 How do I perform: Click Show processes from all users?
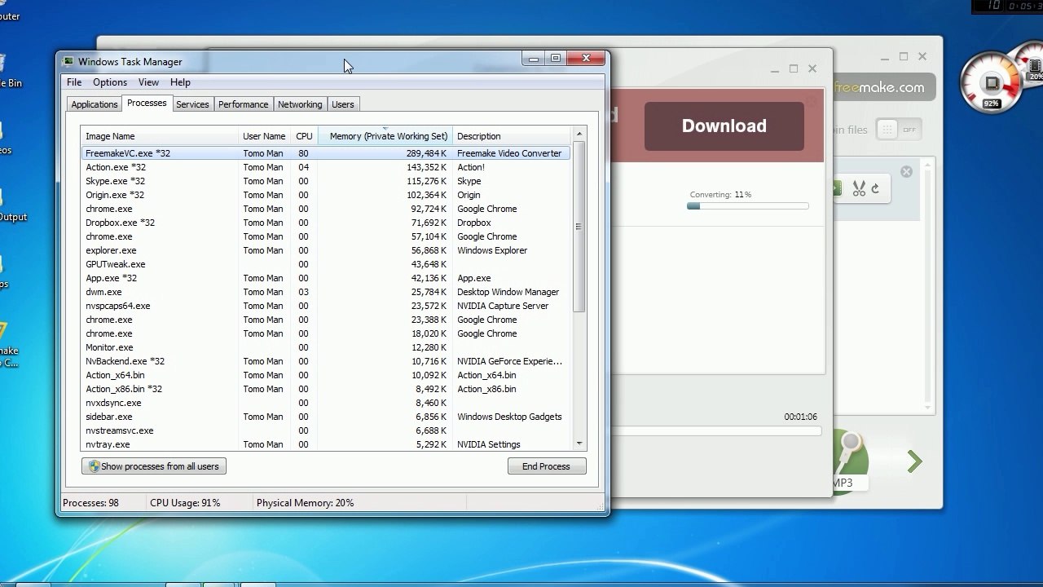click(154, 466)
